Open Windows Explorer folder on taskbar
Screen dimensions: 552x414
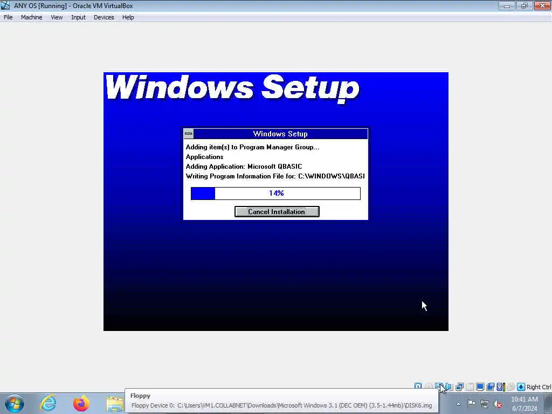[x=115, y=404]
